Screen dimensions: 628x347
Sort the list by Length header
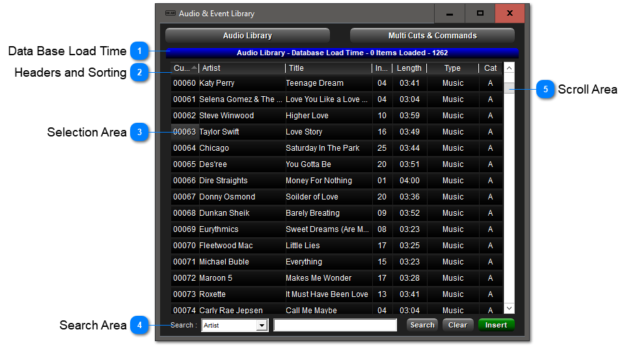coord(409,68)
